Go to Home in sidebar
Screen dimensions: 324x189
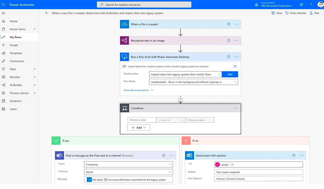pos(19,21)
